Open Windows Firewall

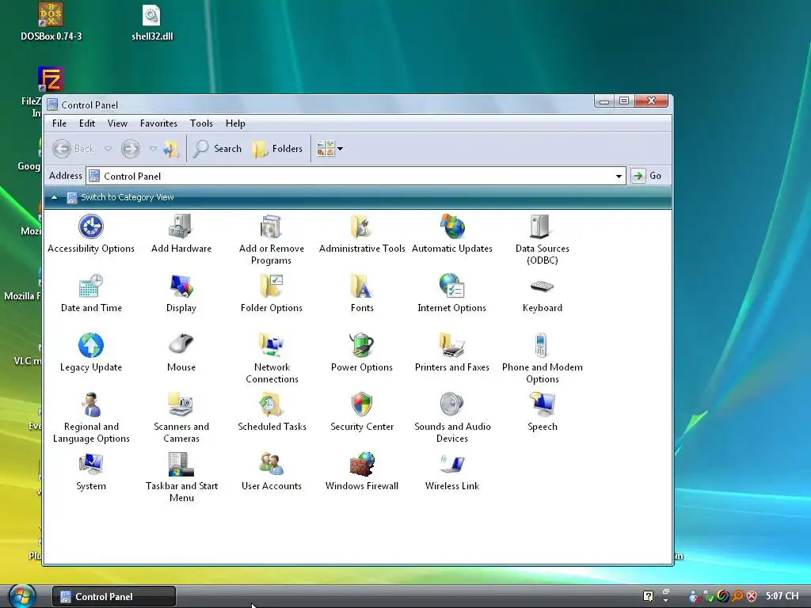361,472
